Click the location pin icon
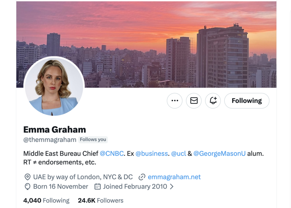This screenshot has width=291, height=208. (28, 177)
